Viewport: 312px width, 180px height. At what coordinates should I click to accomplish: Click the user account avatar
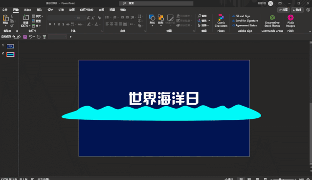(270, 3)
